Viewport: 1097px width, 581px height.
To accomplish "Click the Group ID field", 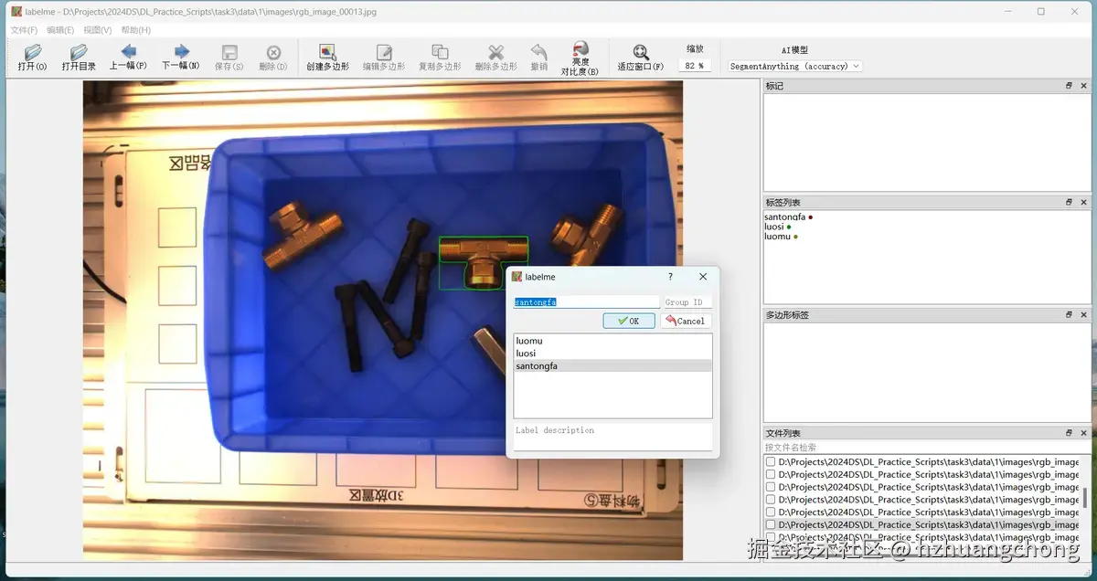I will click(687, 301).
